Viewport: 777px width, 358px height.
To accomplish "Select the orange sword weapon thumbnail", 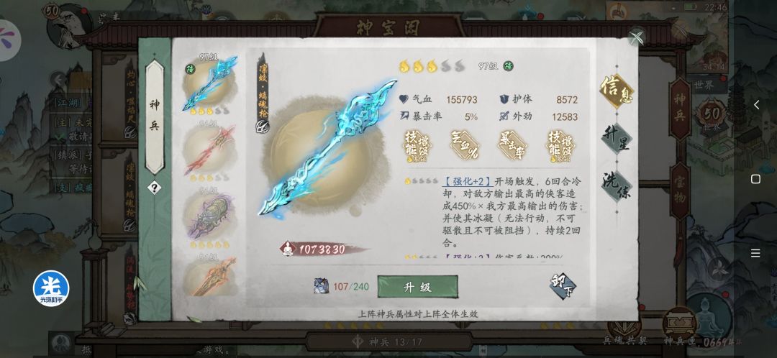I will coord(209,276).
